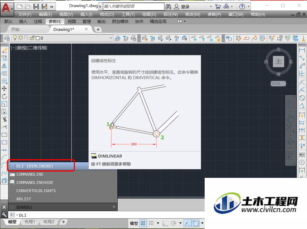Open the Autodesk App Store cart icon
This screenshot has width=307, height=229.
point(218,7)
